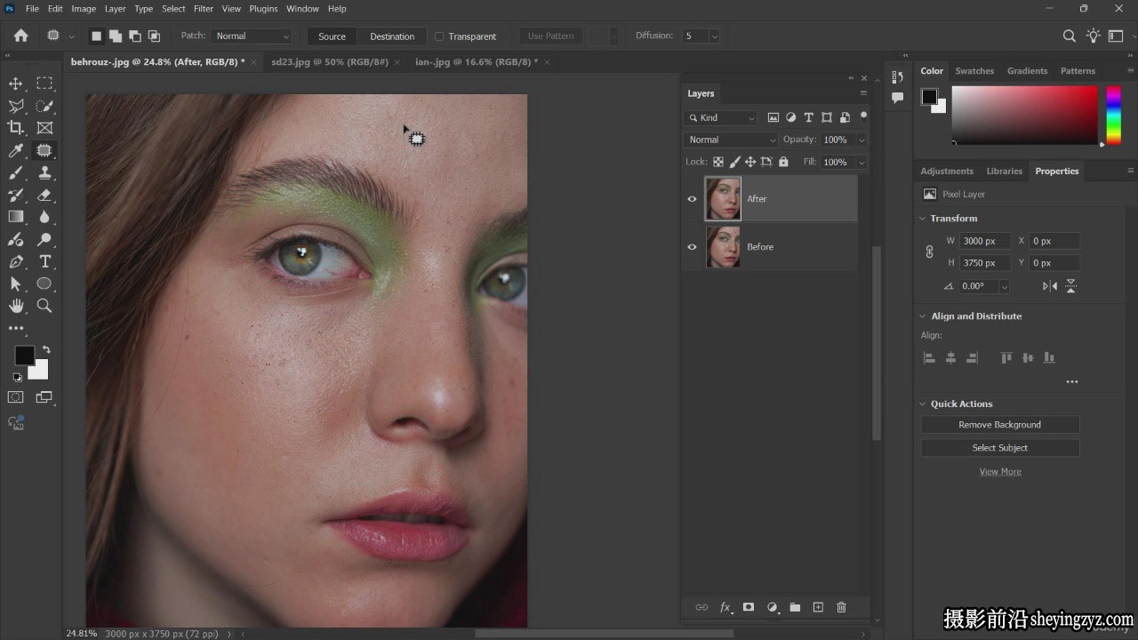Open the Plugins menu

263,9
